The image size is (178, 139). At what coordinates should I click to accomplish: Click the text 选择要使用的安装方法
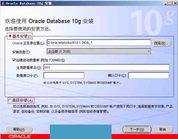coord(28,29)
